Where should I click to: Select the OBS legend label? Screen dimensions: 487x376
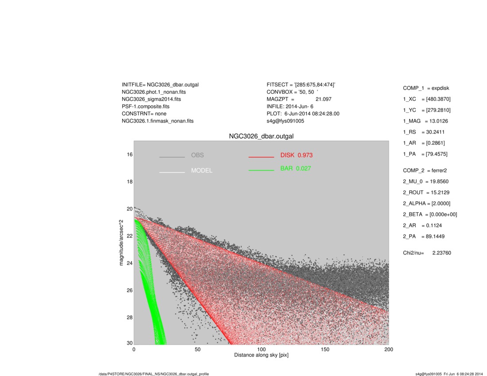pos(197,155)
